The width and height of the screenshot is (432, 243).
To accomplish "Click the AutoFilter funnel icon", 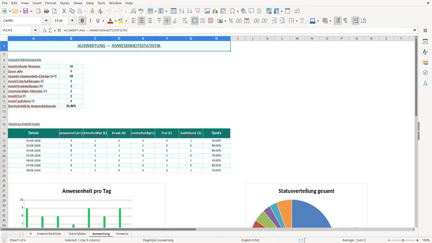I will [x=198, y=11].
